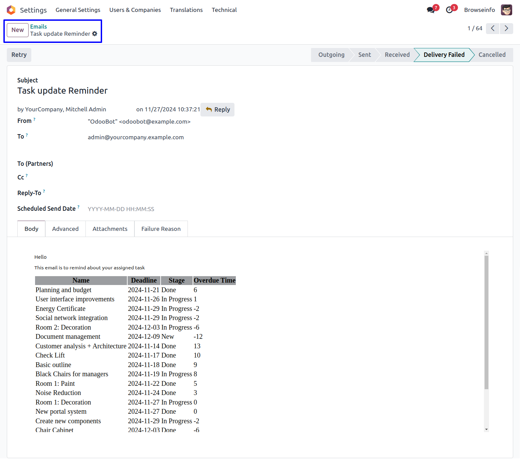Expand the Users & Companies menu
Viewport: 520px width, 459px height.
pyautogui.click(x=135, y=10)
